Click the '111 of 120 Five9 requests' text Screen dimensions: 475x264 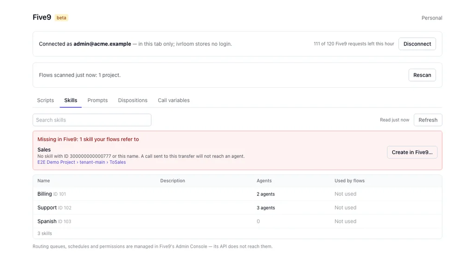tap(354, 44)
